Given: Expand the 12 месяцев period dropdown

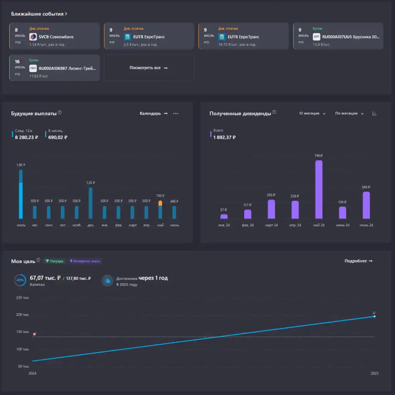Looking at the screenshot, I should pyautogui.click(x=312, y=113).
